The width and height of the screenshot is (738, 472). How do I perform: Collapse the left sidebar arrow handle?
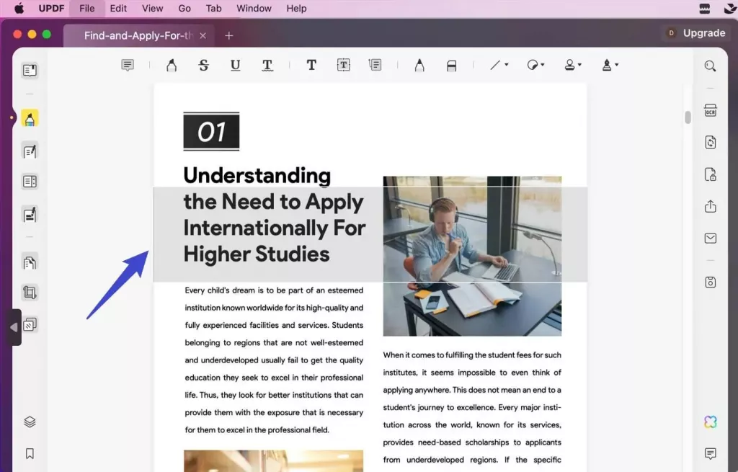point(14,327)
